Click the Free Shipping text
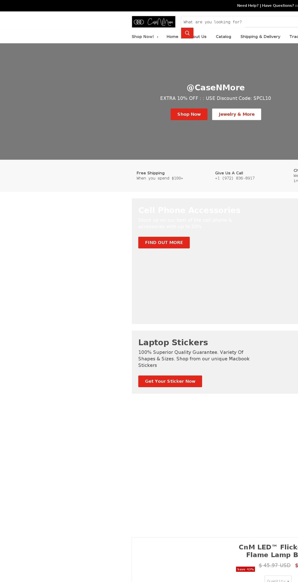This screenshot has width=298, height=582. [x=151, y=173]
